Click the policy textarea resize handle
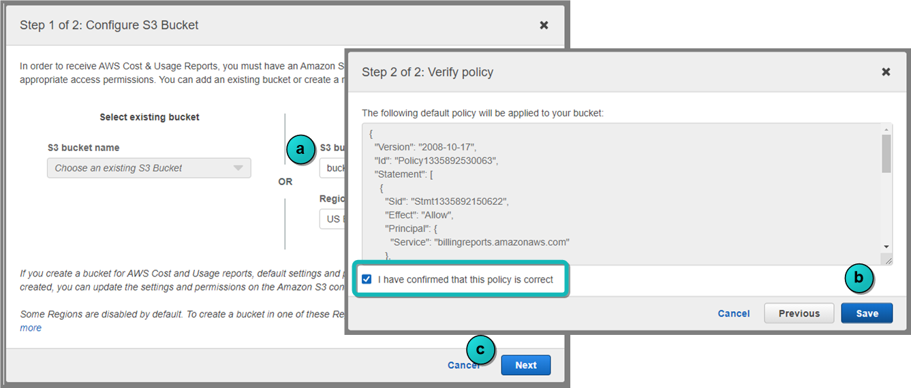Viewport: 911px width, 388px height. (x=886, y=259)
